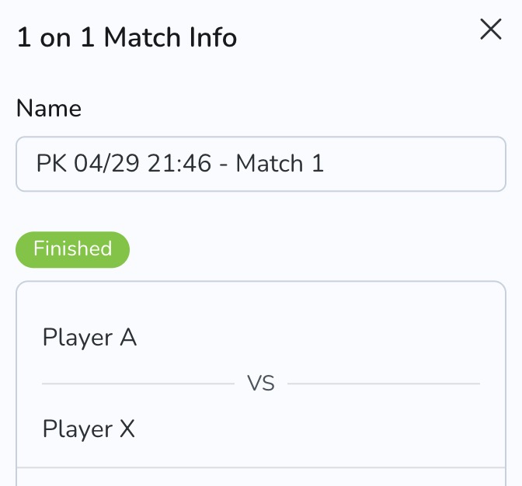Click blank area right of Finished badge
Screen dimensions: 522x486
pos(311,249)
